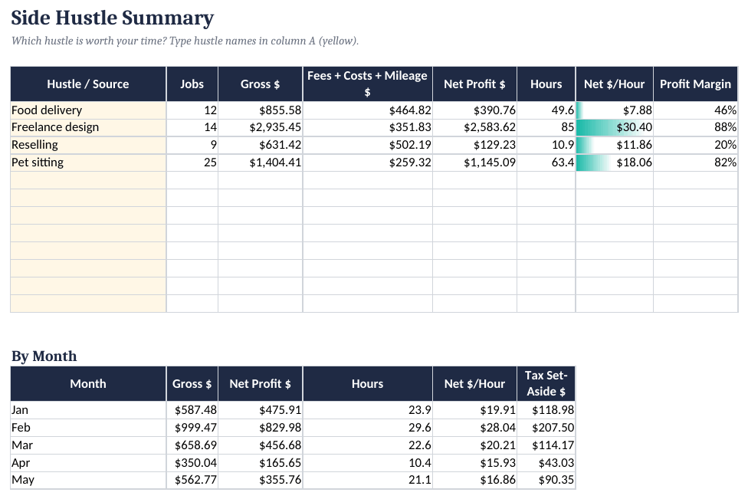The height and width of the screenshot is (499, 748).
Task: Select the March net profit $456.68
Action: click(x=261, y=445)
